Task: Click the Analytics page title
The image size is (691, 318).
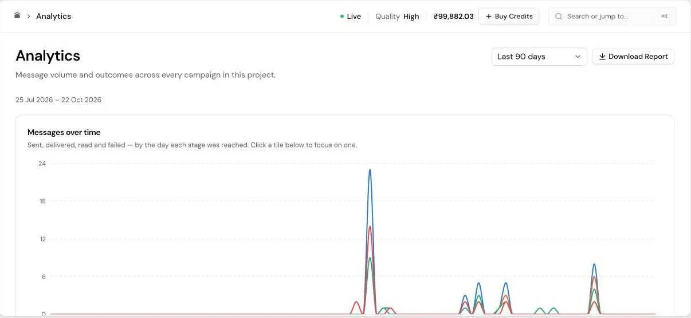Action: 48,55
